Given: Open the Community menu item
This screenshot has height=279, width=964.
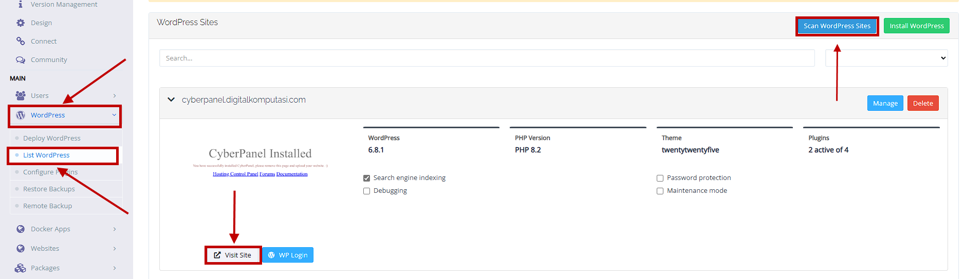Looking at the screenshot, I should pyautogui.click(x=49, y=59).
